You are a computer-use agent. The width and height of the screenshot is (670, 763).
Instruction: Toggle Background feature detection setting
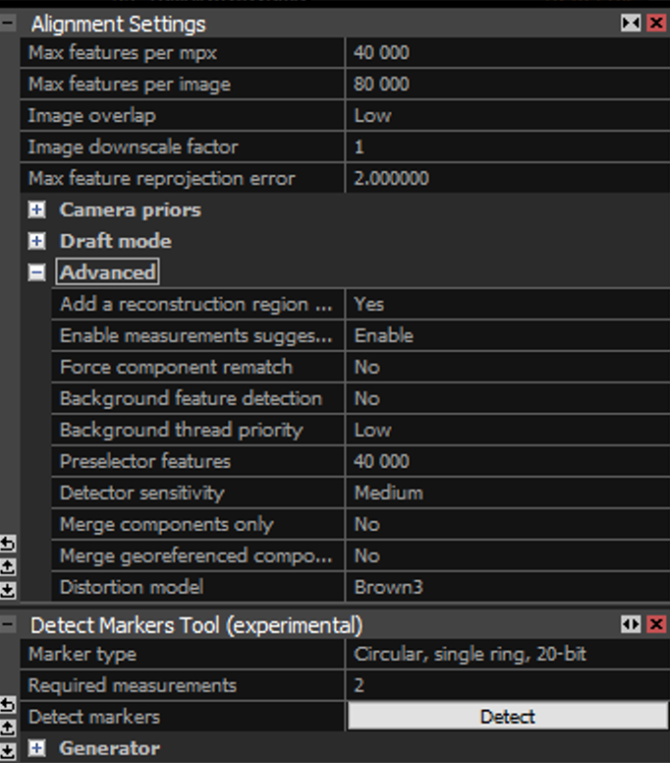tap(506, 398)
